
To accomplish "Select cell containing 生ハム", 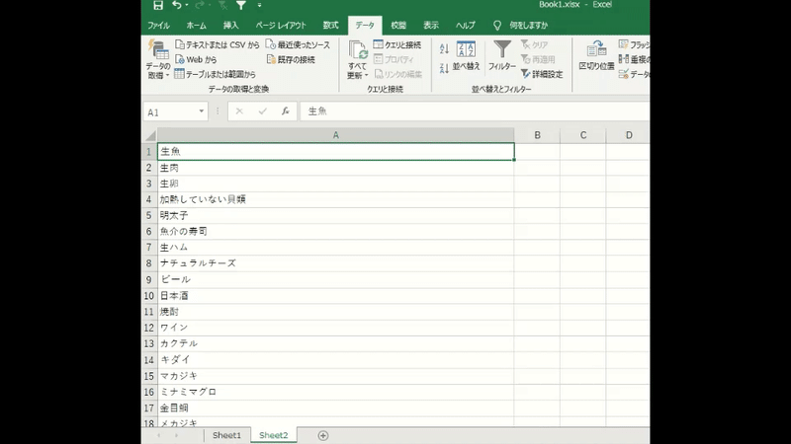I will [x=335, y=248].
